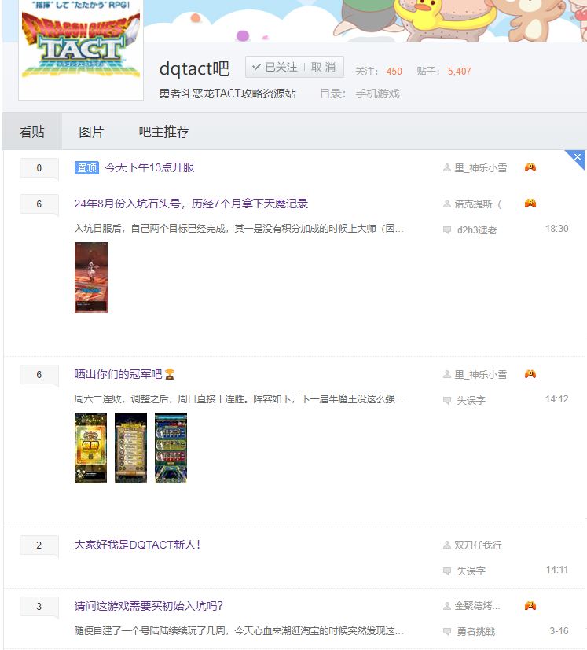Click timestamp 14:11

[556, 570]
